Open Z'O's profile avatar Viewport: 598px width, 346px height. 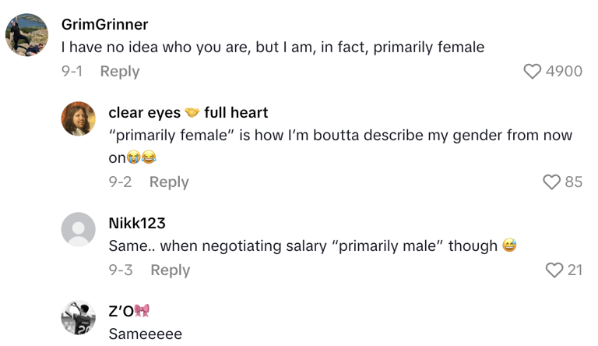click(79, 318)
